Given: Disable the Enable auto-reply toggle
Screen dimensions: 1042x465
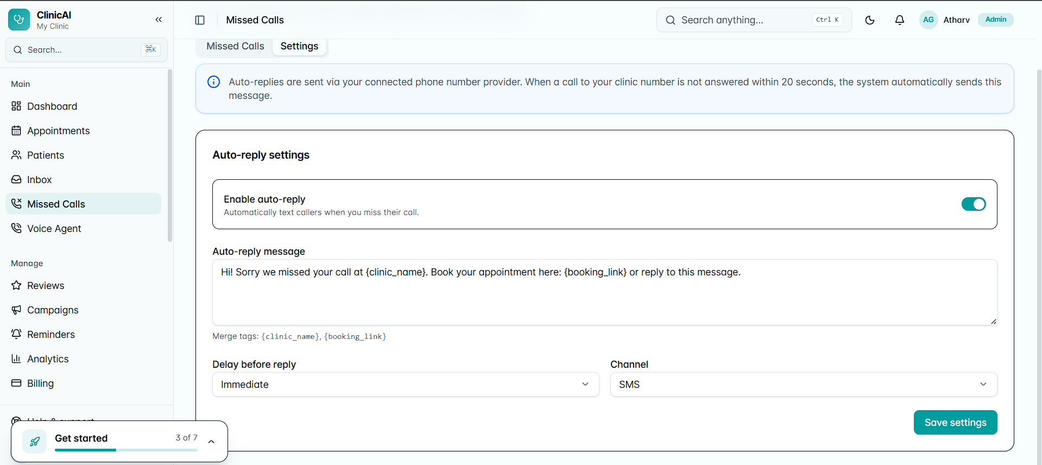Looking at the screenshot, I should 974,204.
